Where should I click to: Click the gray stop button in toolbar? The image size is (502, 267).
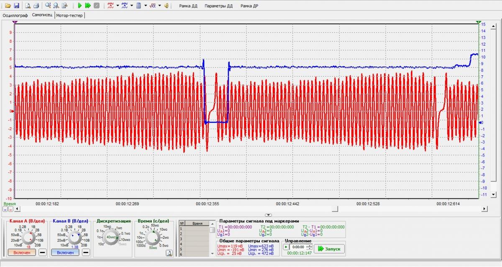point(97,6)
